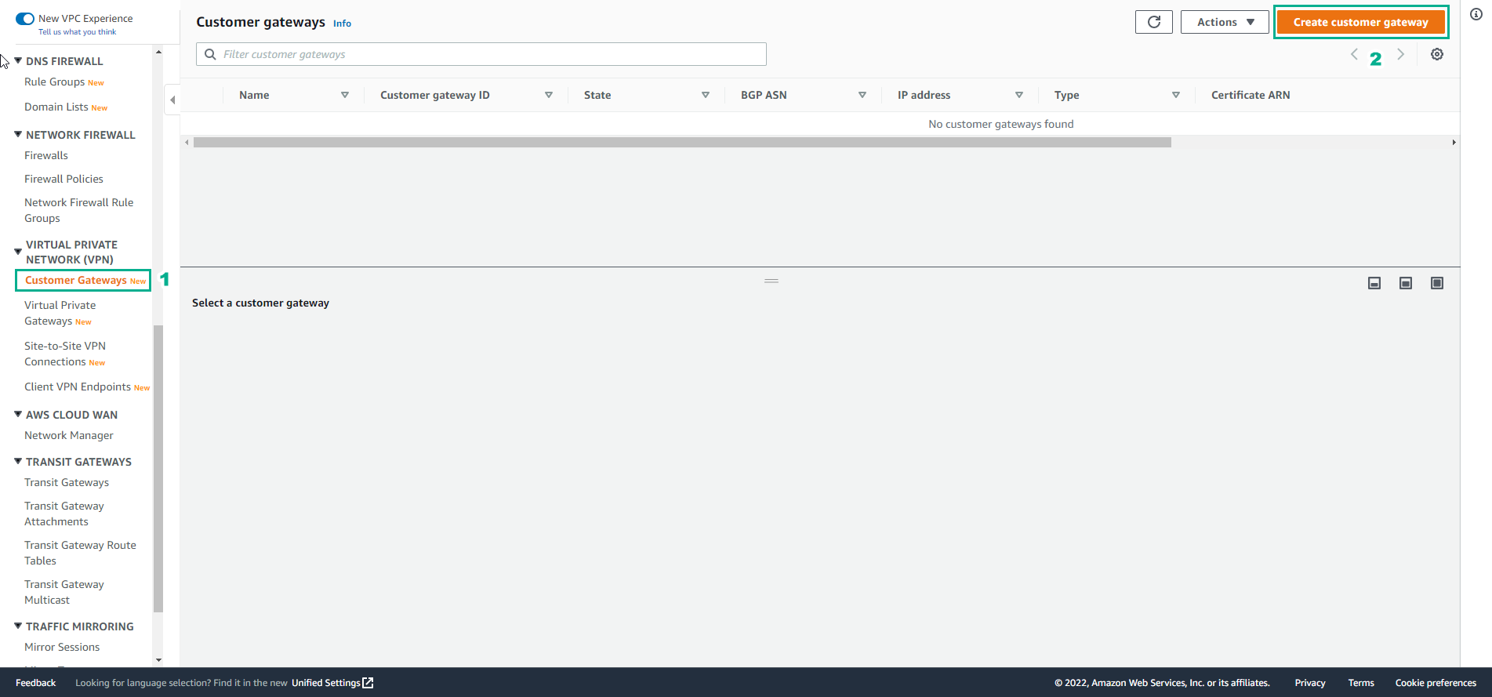Collapse TRANSIT GATEWAYS section

(18, 461)
